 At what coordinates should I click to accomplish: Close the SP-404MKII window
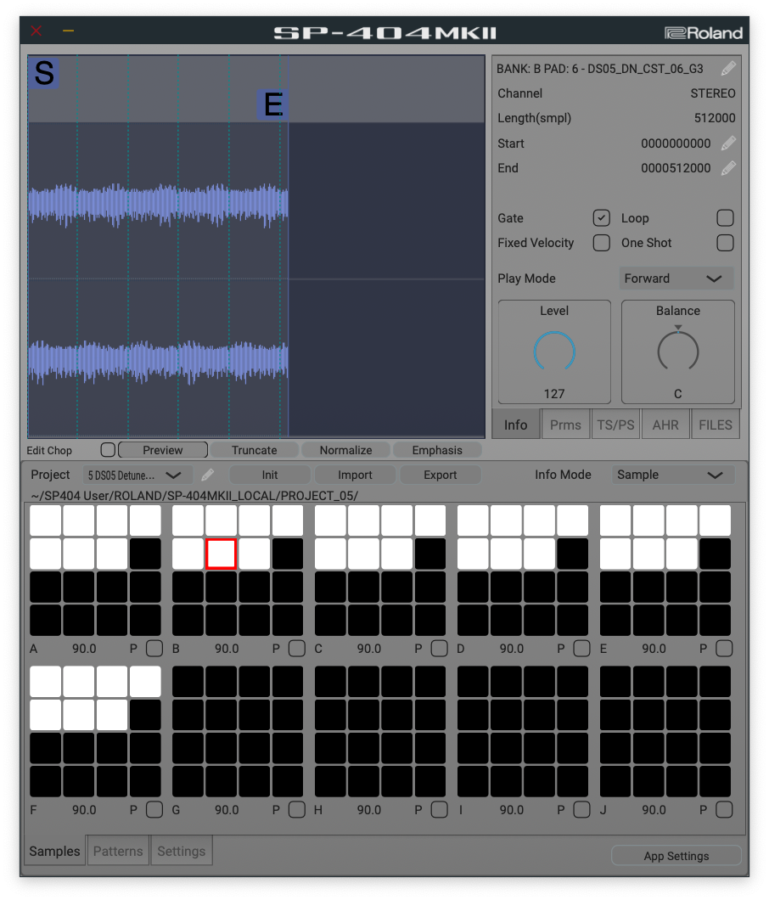click(x=36, y=31)
